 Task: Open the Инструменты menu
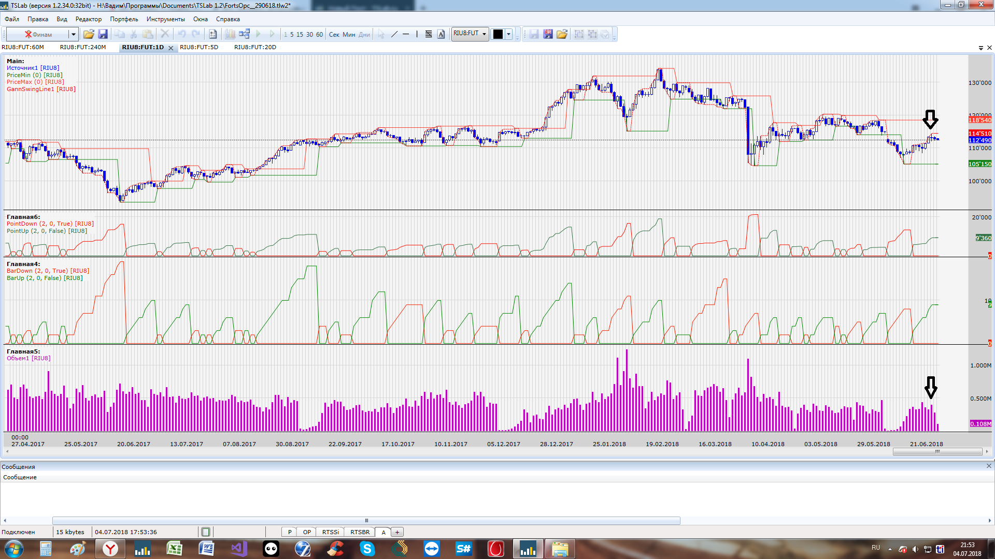point(165,19)
